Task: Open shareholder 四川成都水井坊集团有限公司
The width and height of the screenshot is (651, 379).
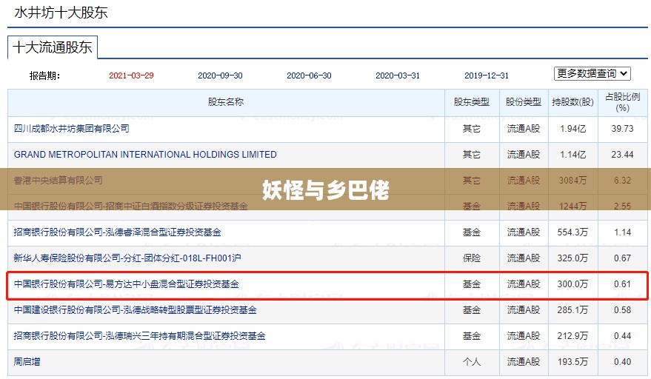Action: [71, 129]
